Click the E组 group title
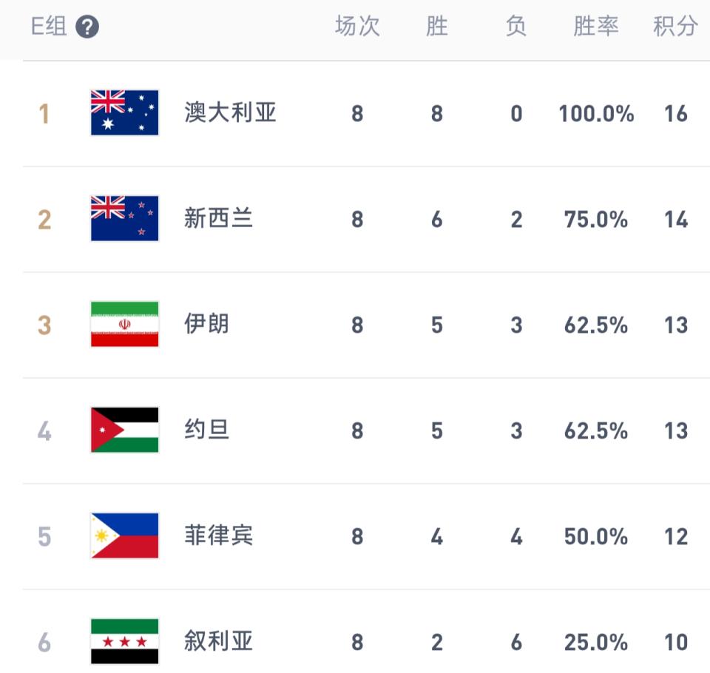 (x=49, y=26)
